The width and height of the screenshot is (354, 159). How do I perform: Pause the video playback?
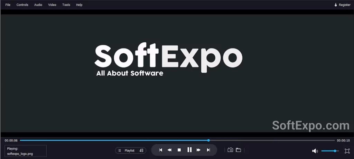point(189,150)
